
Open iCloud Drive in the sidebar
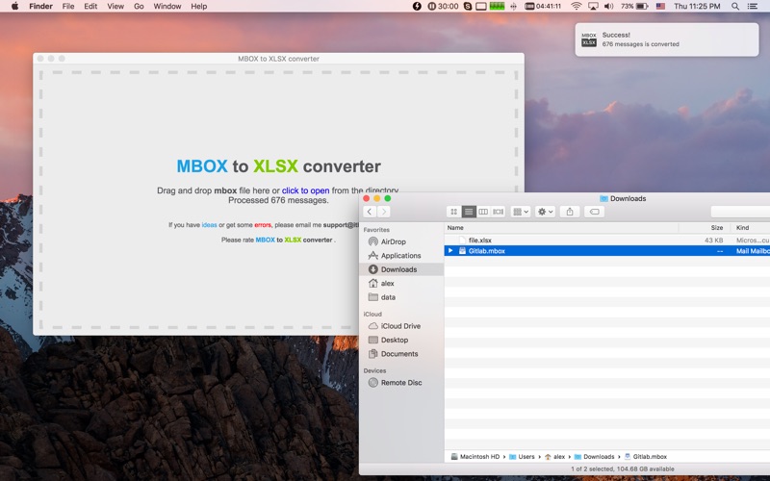pos(400,326)
